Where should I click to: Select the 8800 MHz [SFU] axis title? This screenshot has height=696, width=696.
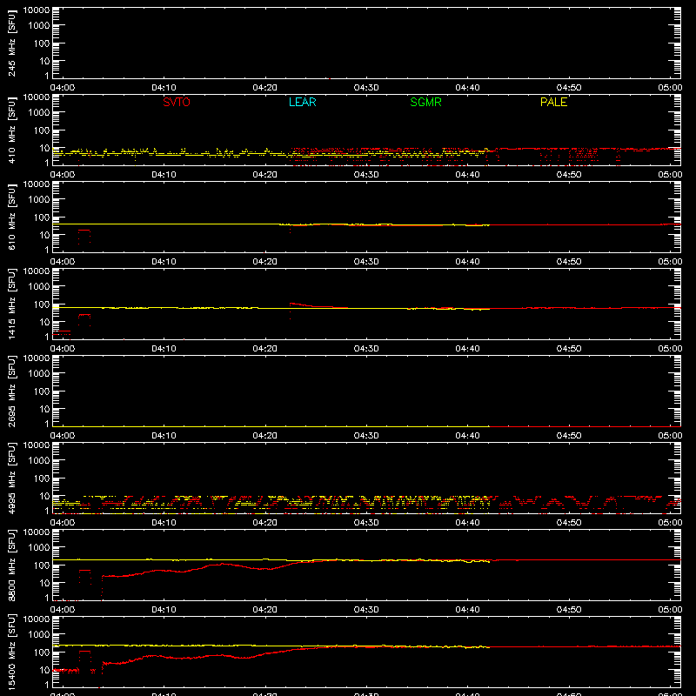pyautogui.click(x=11, y=565)
